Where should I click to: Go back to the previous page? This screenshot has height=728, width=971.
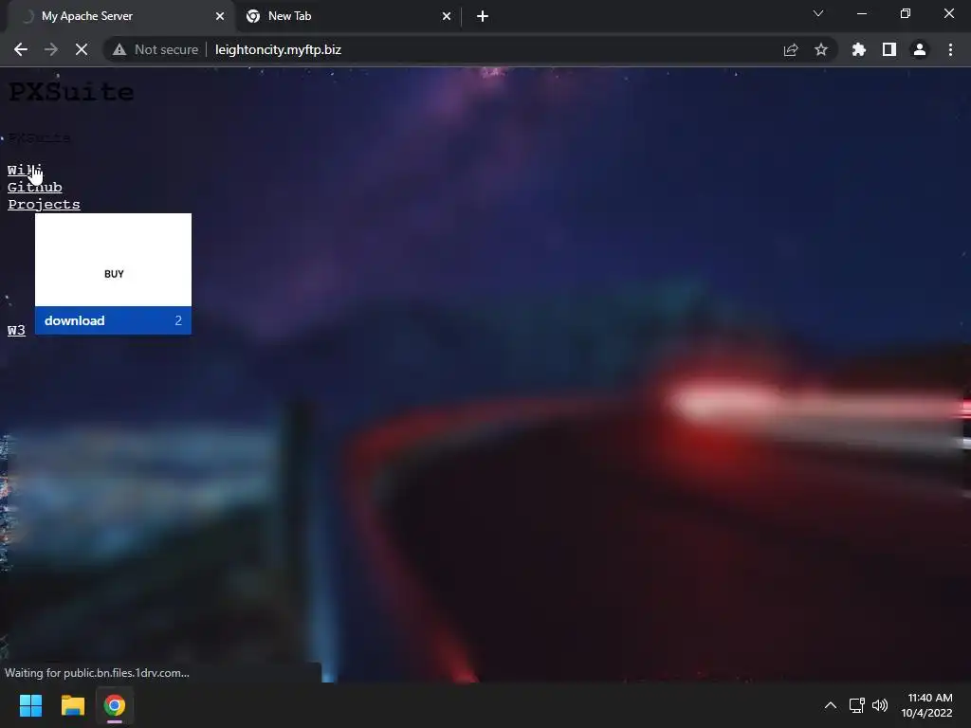21,49
